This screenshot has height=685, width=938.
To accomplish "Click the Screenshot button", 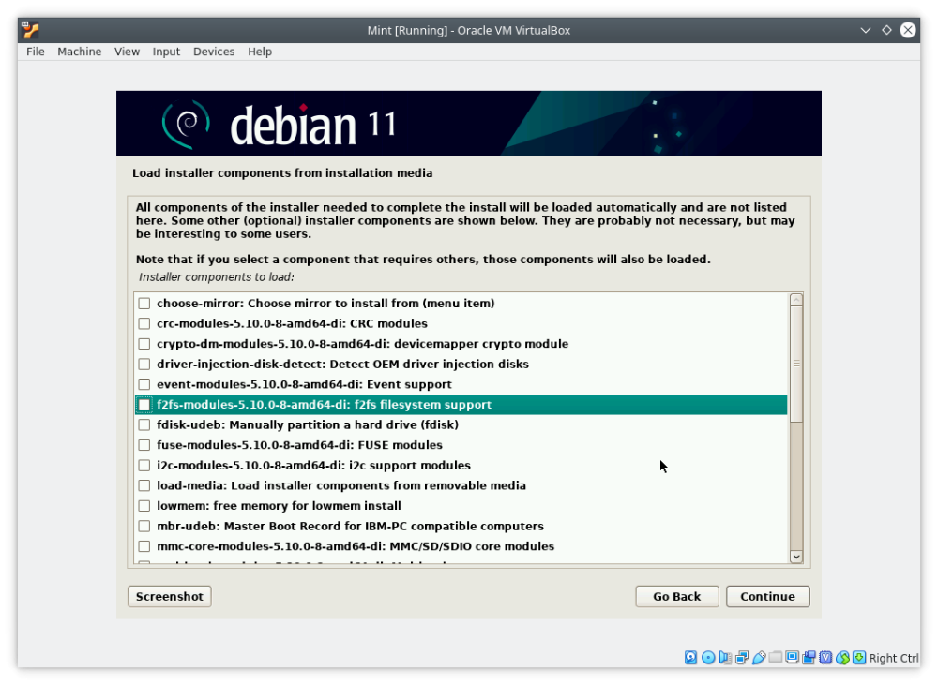I will [x=169, y=597].
